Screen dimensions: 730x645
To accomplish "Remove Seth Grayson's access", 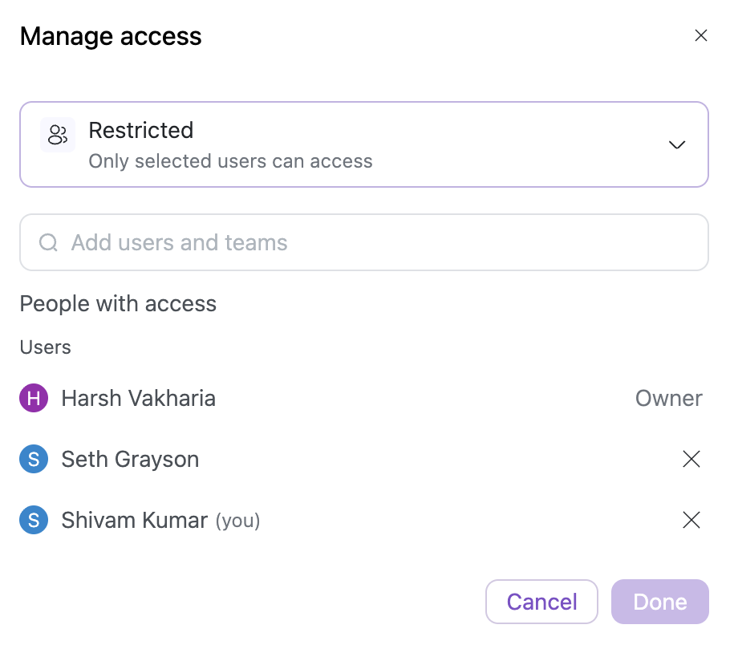I will [x=691, y=460].
